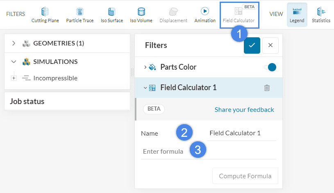Show the Statistics view
The image size is (334, 193).
(321, 15)
